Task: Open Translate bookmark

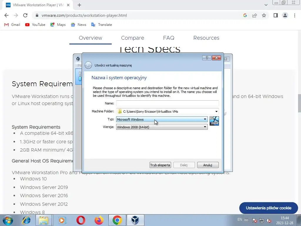Action: pos(101,25)
